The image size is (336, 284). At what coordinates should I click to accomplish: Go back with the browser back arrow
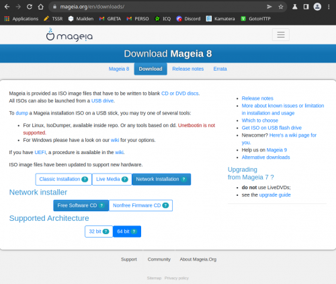click(x=7, y=7)
